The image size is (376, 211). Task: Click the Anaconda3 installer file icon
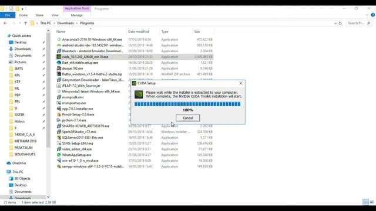point(59,39)
